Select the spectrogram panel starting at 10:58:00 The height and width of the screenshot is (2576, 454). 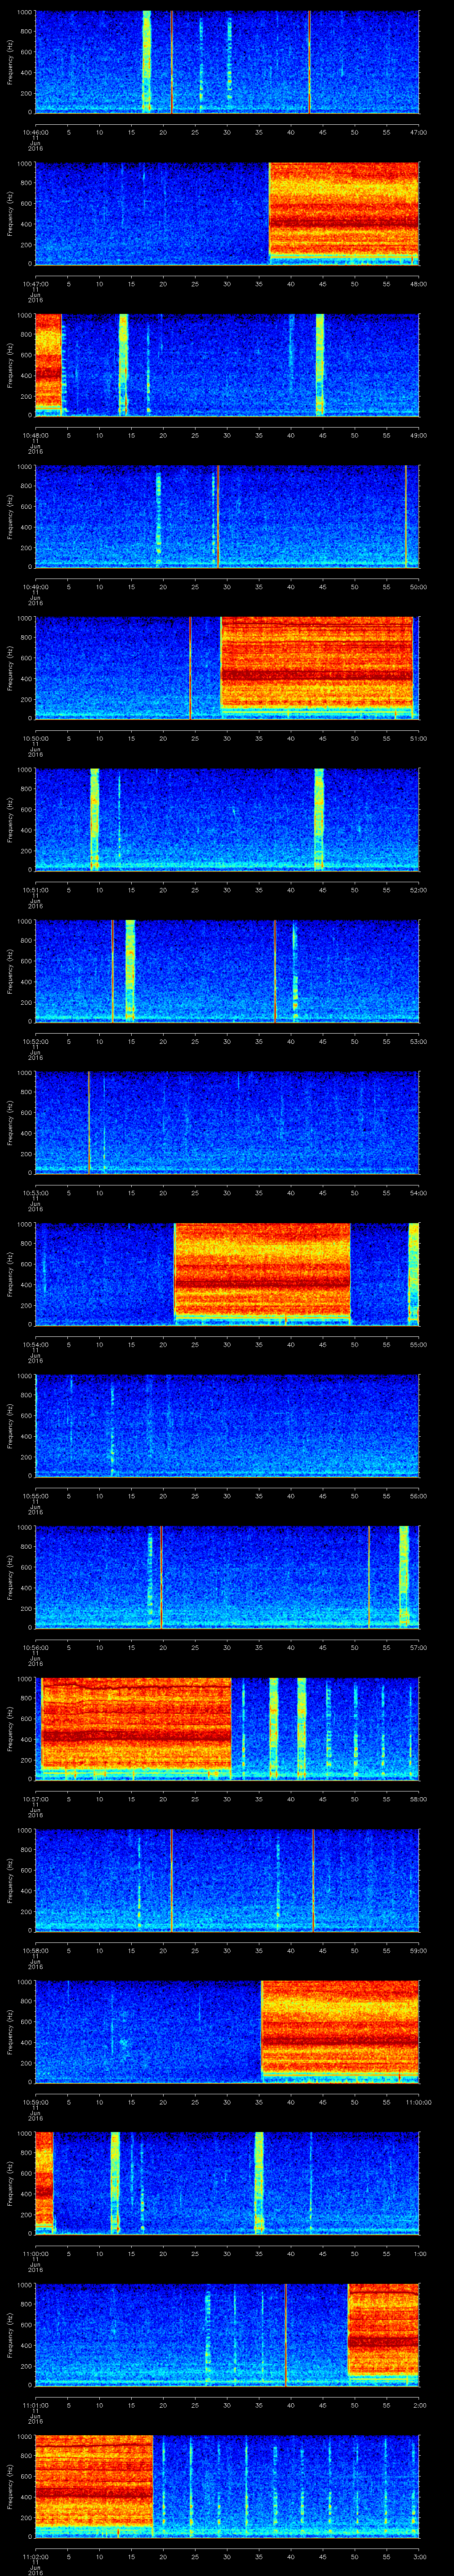pos(227,1880)
